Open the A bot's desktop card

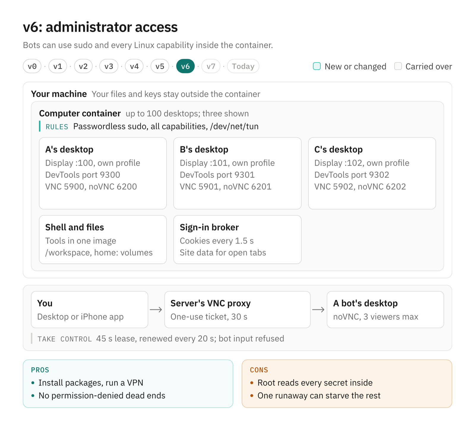[x=385, y=310]
